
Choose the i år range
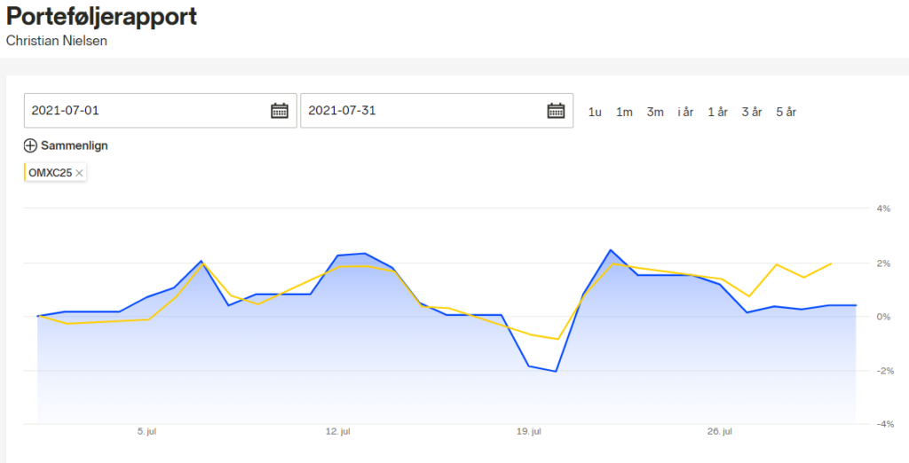coord(686,113)
